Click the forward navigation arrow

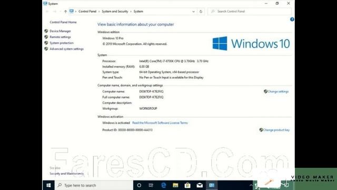click(x=55, y=12)
